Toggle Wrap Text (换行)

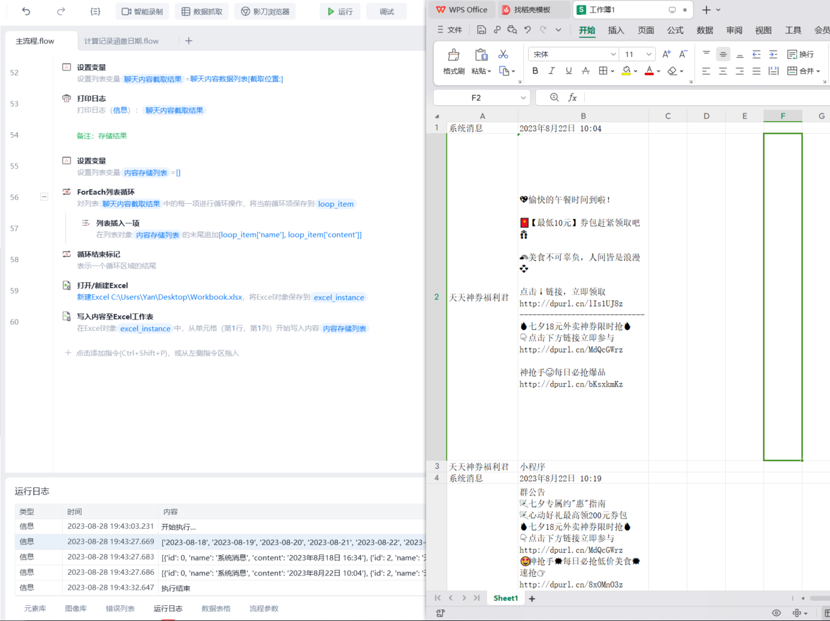coord(800,55)
